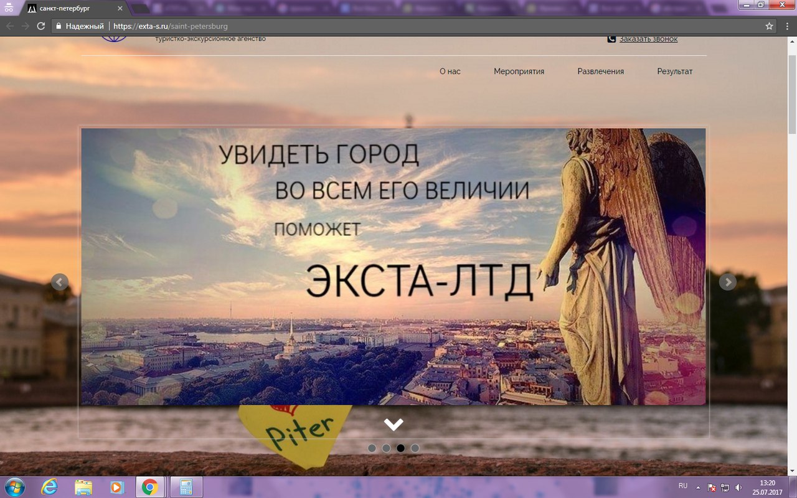Show the next slide with right arrow
The image size is (797, 498).
click(728, 282)
